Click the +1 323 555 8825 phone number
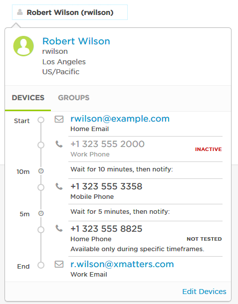This screenshot has height=304, width=238. point(106,229)
